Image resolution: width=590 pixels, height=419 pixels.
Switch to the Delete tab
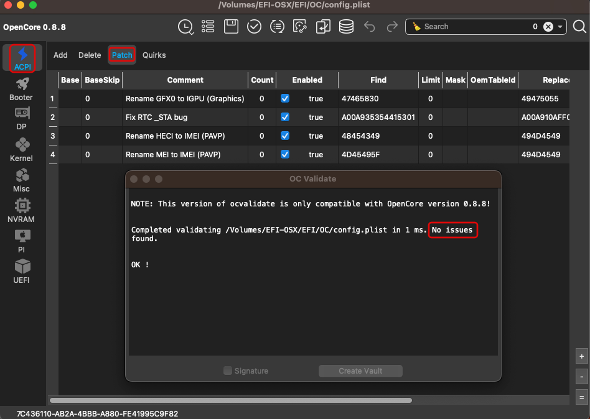[90, 55]
